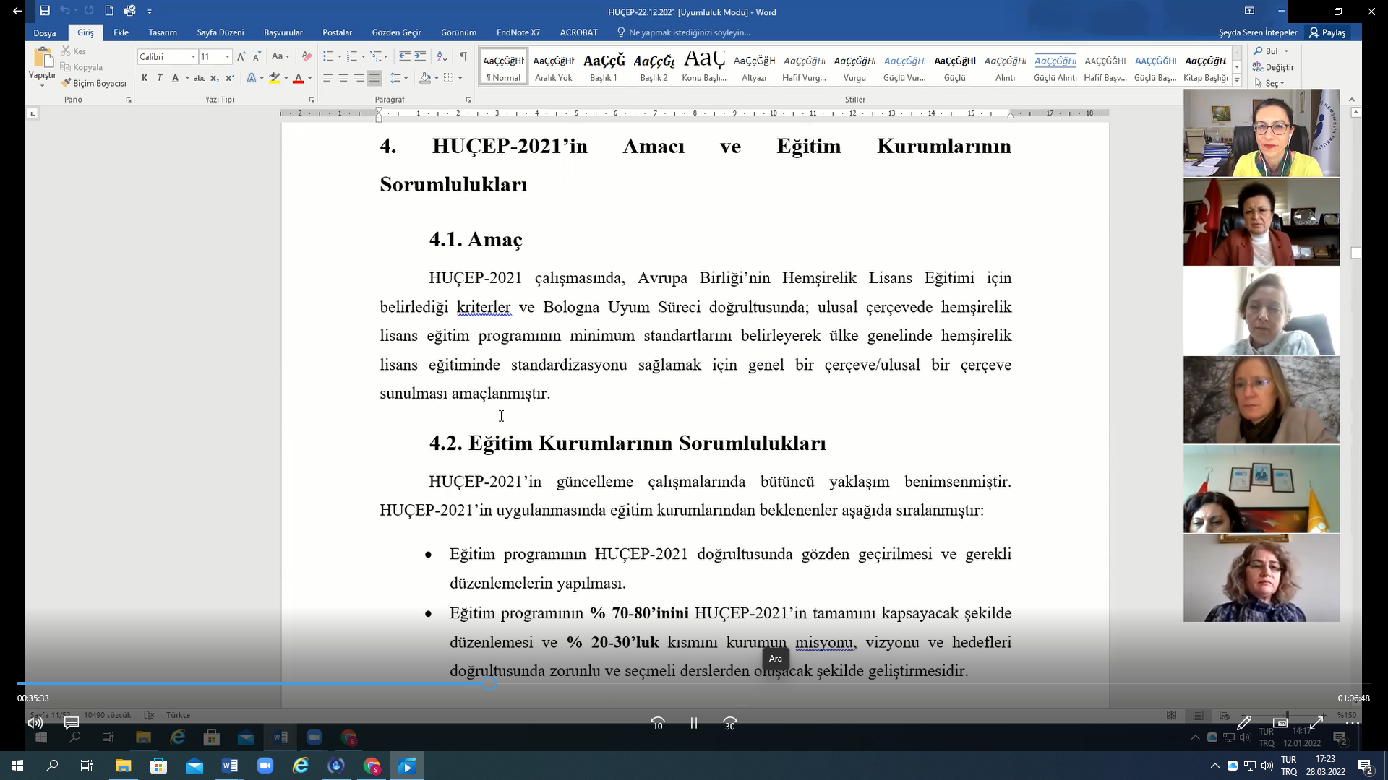The width and height of the screenshot is (1388, 780).
Task: Increase indent in Paragraf group
Action: [420, 56]
